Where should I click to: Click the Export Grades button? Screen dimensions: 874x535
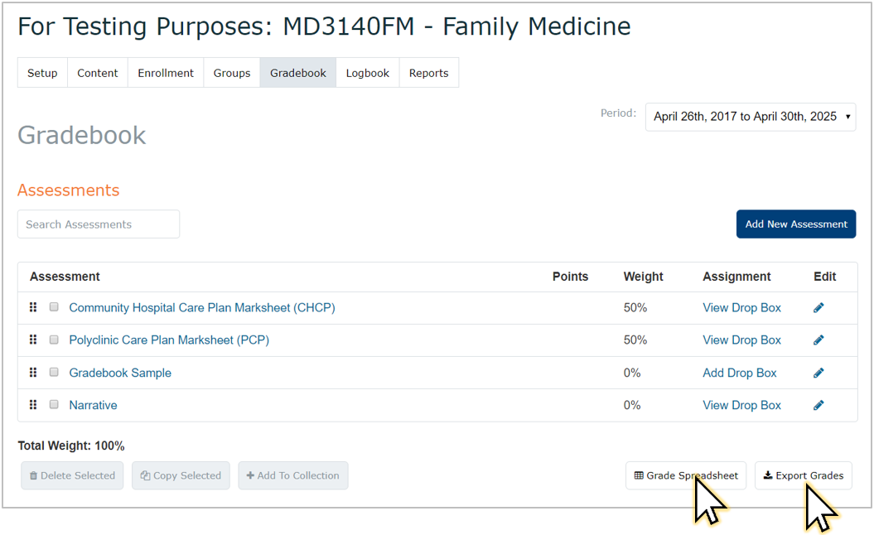(x=803, y=475)
